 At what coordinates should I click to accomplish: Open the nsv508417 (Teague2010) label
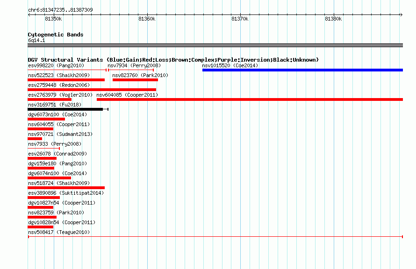tap(59, 232)
